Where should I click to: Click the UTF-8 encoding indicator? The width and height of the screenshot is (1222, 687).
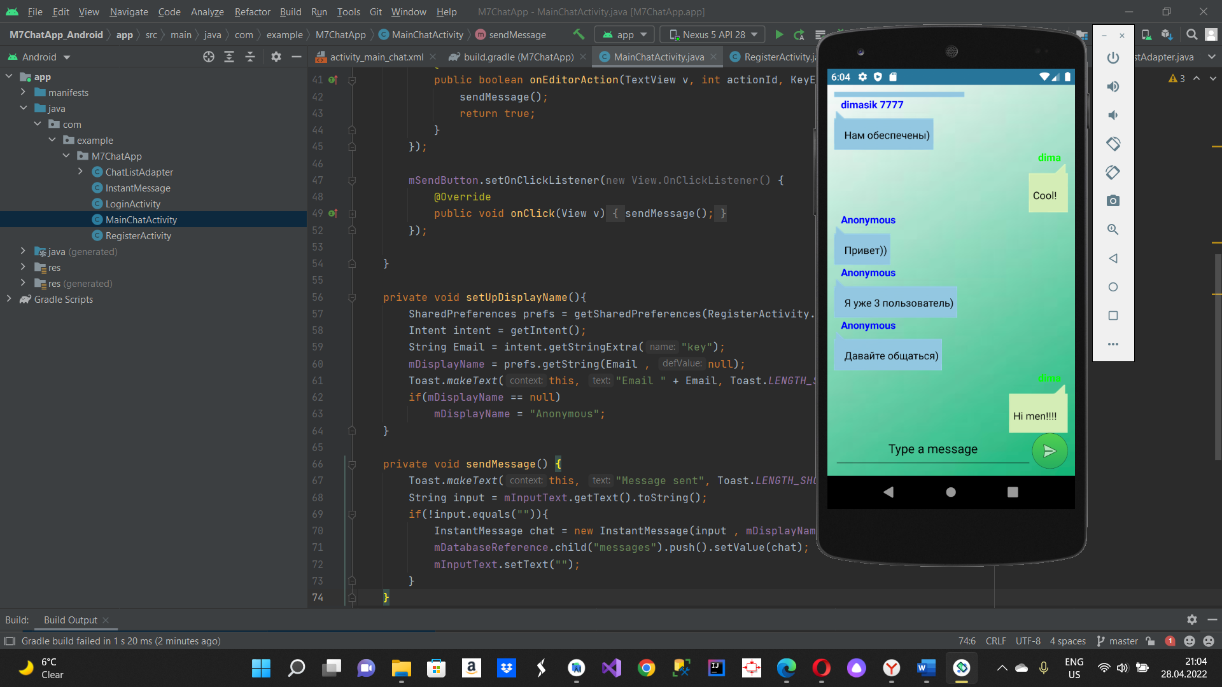pos(1028,641)
